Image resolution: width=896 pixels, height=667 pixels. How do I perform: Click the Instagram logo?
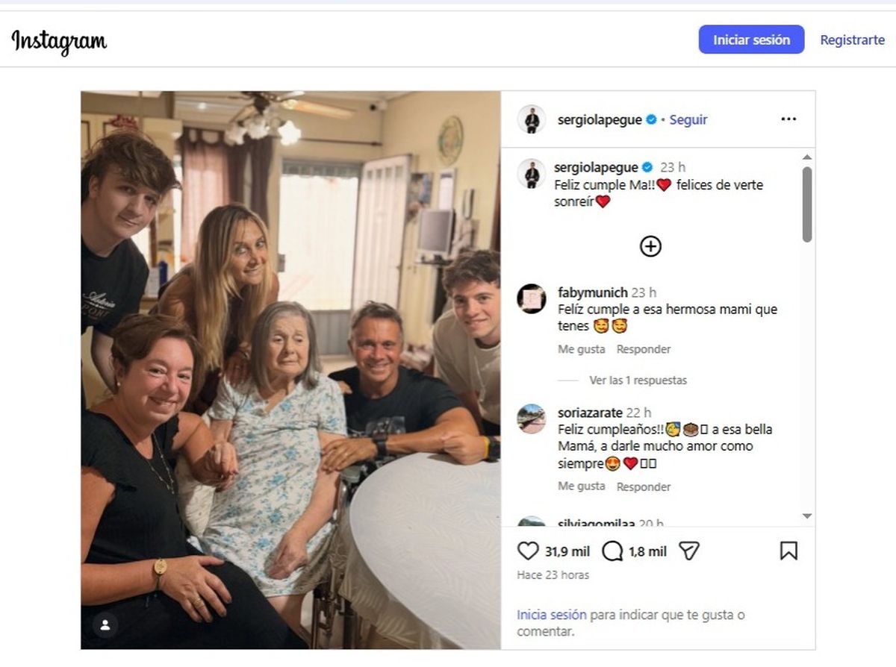click(x=59, y=42)
